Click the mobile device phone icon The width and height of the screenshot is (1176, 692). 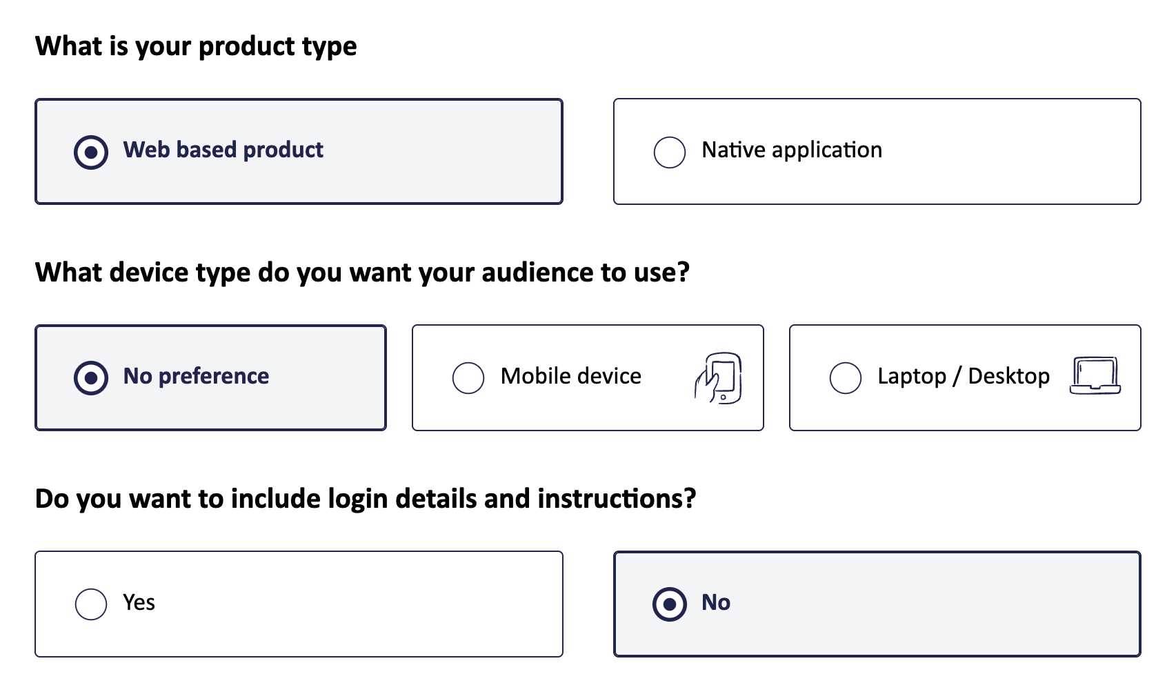pos(719,377)
